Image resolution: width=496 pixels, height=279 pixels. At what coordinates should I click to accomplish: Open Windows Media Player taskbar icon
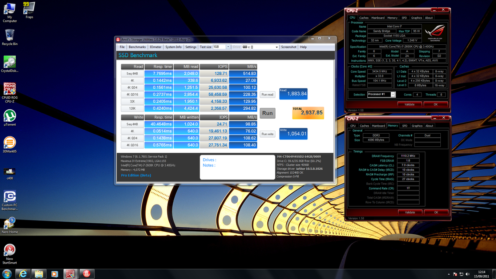click(55, 274)
